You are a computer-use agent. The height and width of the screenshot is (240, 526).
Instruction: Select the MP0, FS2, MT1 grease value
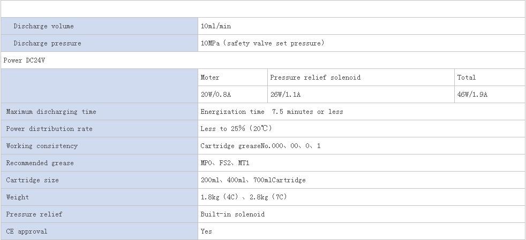coord(225,163)
